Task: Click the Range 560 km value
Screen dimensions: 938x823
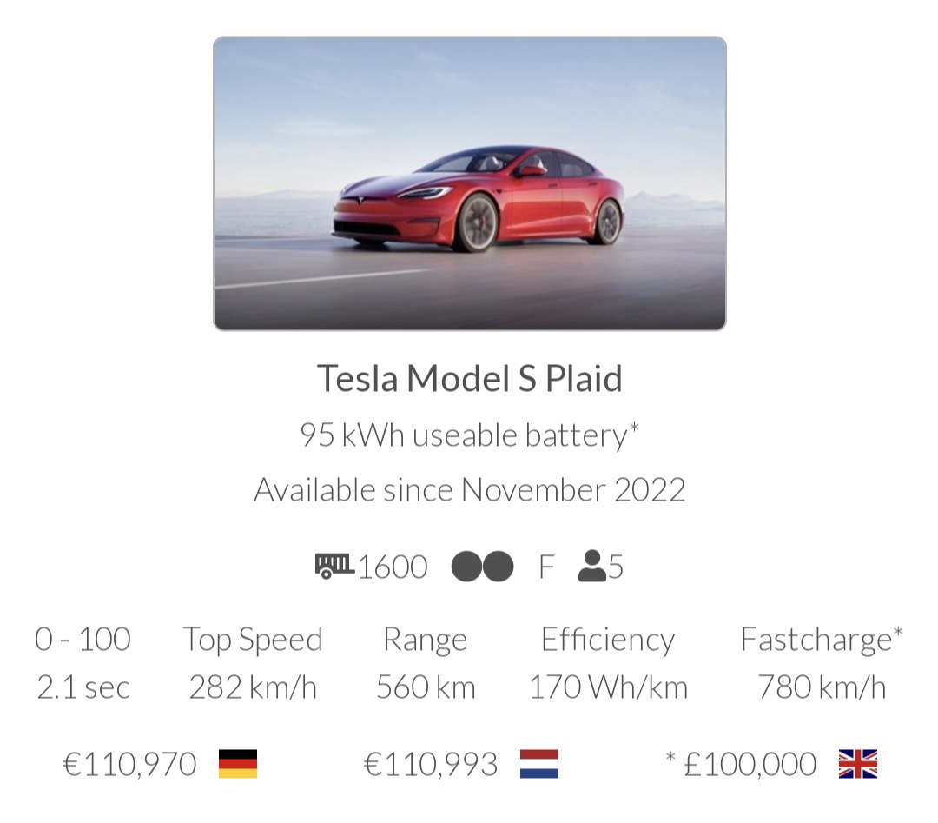Action: (426, 687)
